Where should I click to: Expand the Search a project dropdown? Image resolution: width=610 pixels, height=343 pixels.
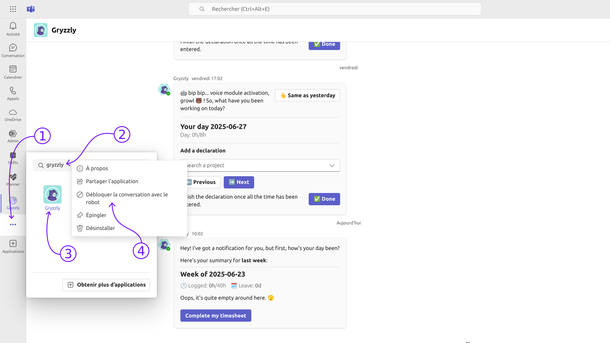[260, 165]
